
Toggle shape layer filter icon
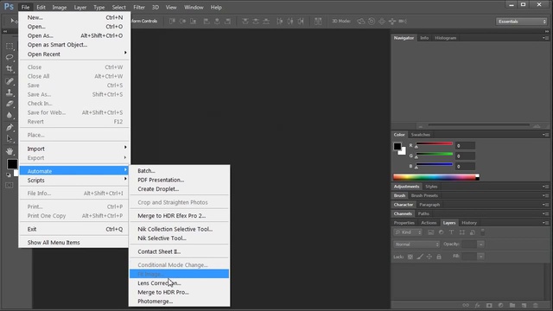click(462, 232)
